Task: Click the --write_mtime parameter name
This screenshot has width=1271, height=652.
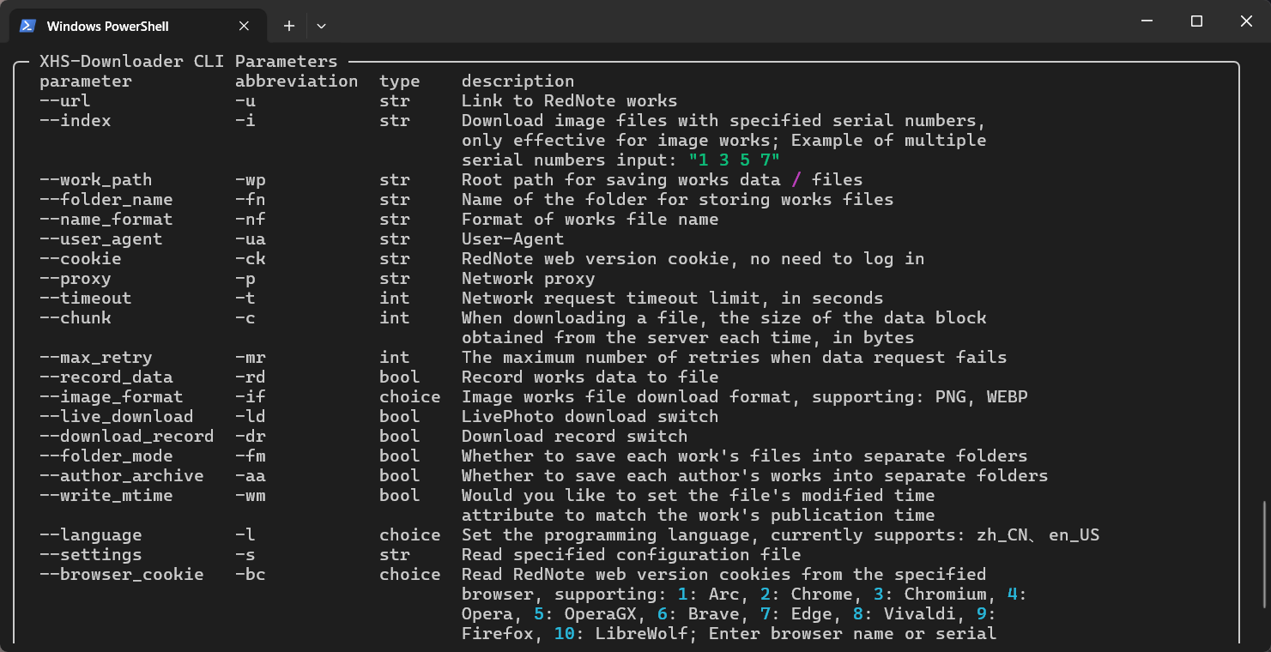Action: [106, 496]
